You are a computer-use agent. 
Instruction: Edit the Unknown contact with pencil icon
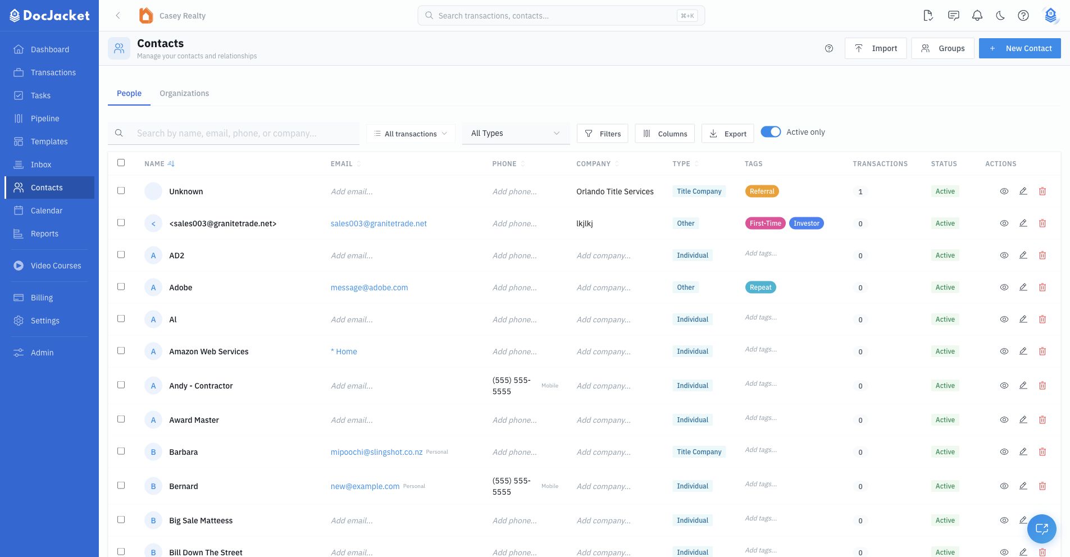(x=1023, y=191)
